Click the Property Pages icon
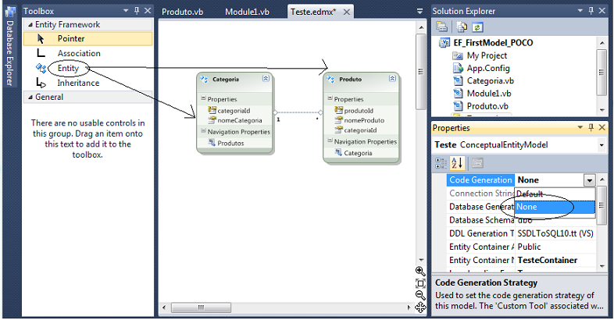The image size is (614, 320). [x=477, y=163]
